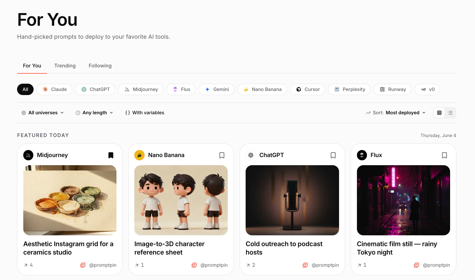Open the All universes dropdown
This screenshot has height=280, width=475.
[43, 113]
